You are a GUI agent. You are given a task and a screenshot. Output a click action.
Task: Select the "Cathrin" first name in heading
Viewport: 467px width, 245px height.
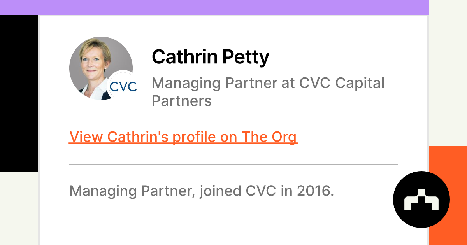click(x=185, y=57)
